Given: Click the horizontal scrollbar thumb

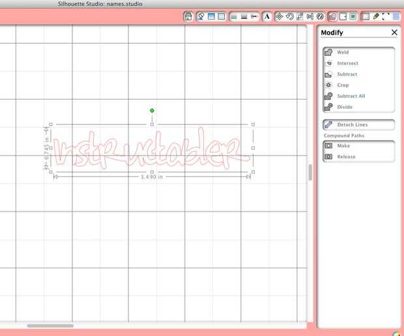Looking at the screenshot, I should [50, 326].
